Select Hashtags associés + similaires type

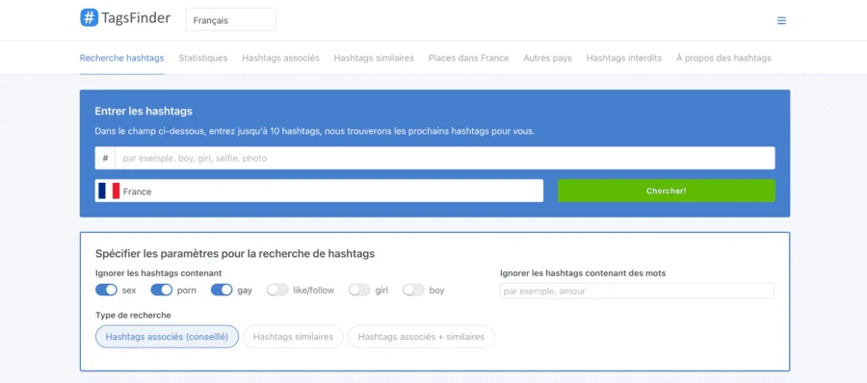[x=421, y=337]
